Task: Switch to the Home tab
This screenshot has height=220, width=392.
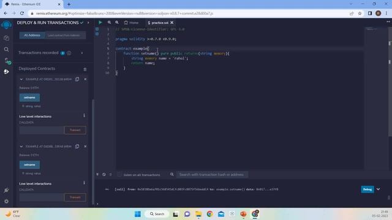Action: pos(132,23)
